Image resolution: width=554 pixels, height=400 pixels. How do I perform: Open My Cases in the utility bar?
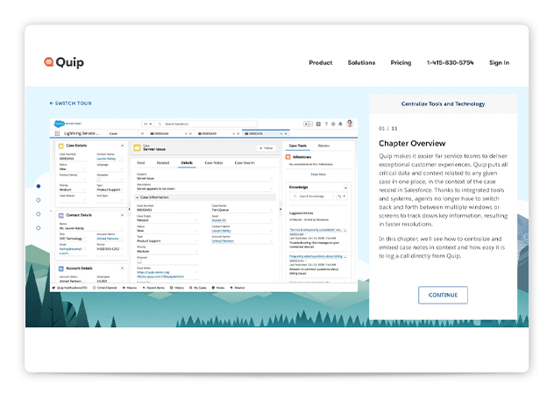coord(198,288)
